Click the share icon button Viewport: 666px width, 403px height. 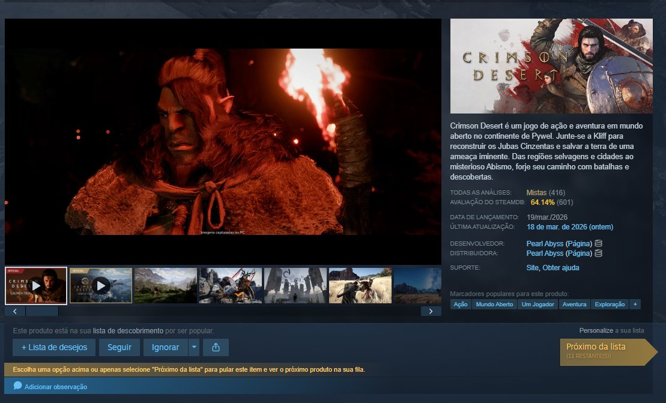point(216,347)
